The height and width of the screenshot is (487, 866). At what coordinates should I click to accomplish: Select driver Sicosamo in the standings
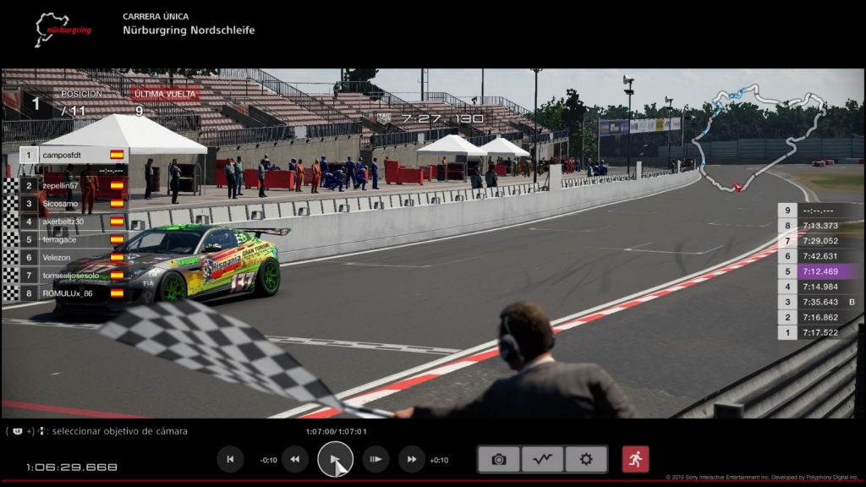click(74, 204)
